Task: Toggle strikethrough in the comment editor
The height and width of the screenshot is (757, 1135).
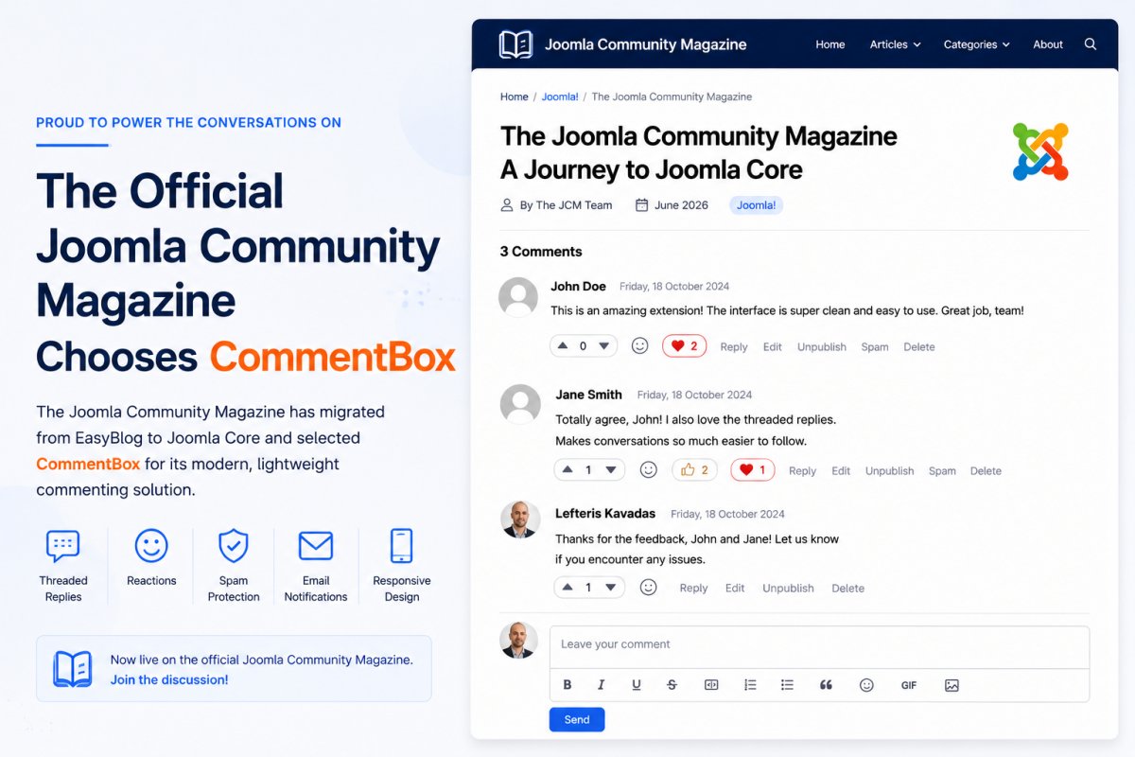Action: point(672,685)
